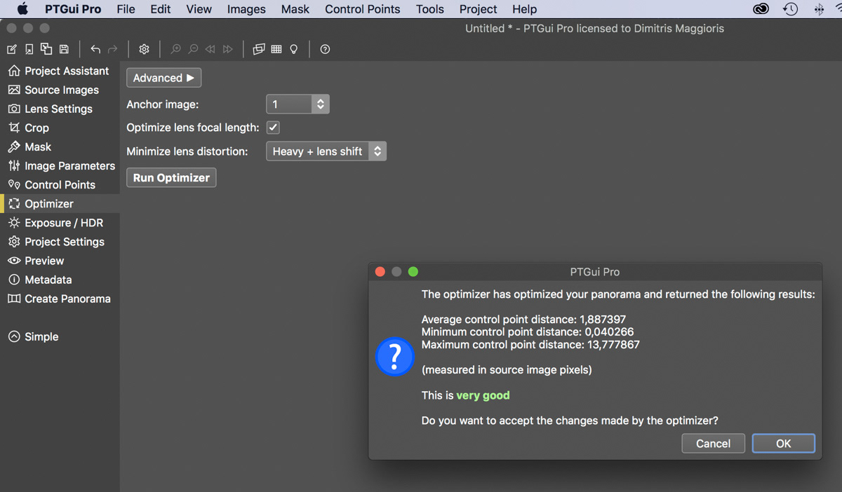Open the Project menu
The image size is (842, 492).
click(x=479, y=9)
